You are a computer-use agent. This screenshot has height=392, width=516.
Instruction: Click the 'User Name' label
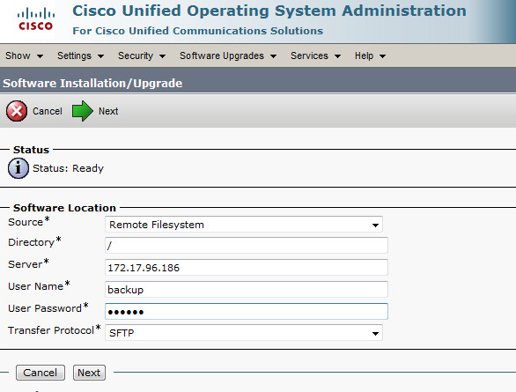[35, 286]
